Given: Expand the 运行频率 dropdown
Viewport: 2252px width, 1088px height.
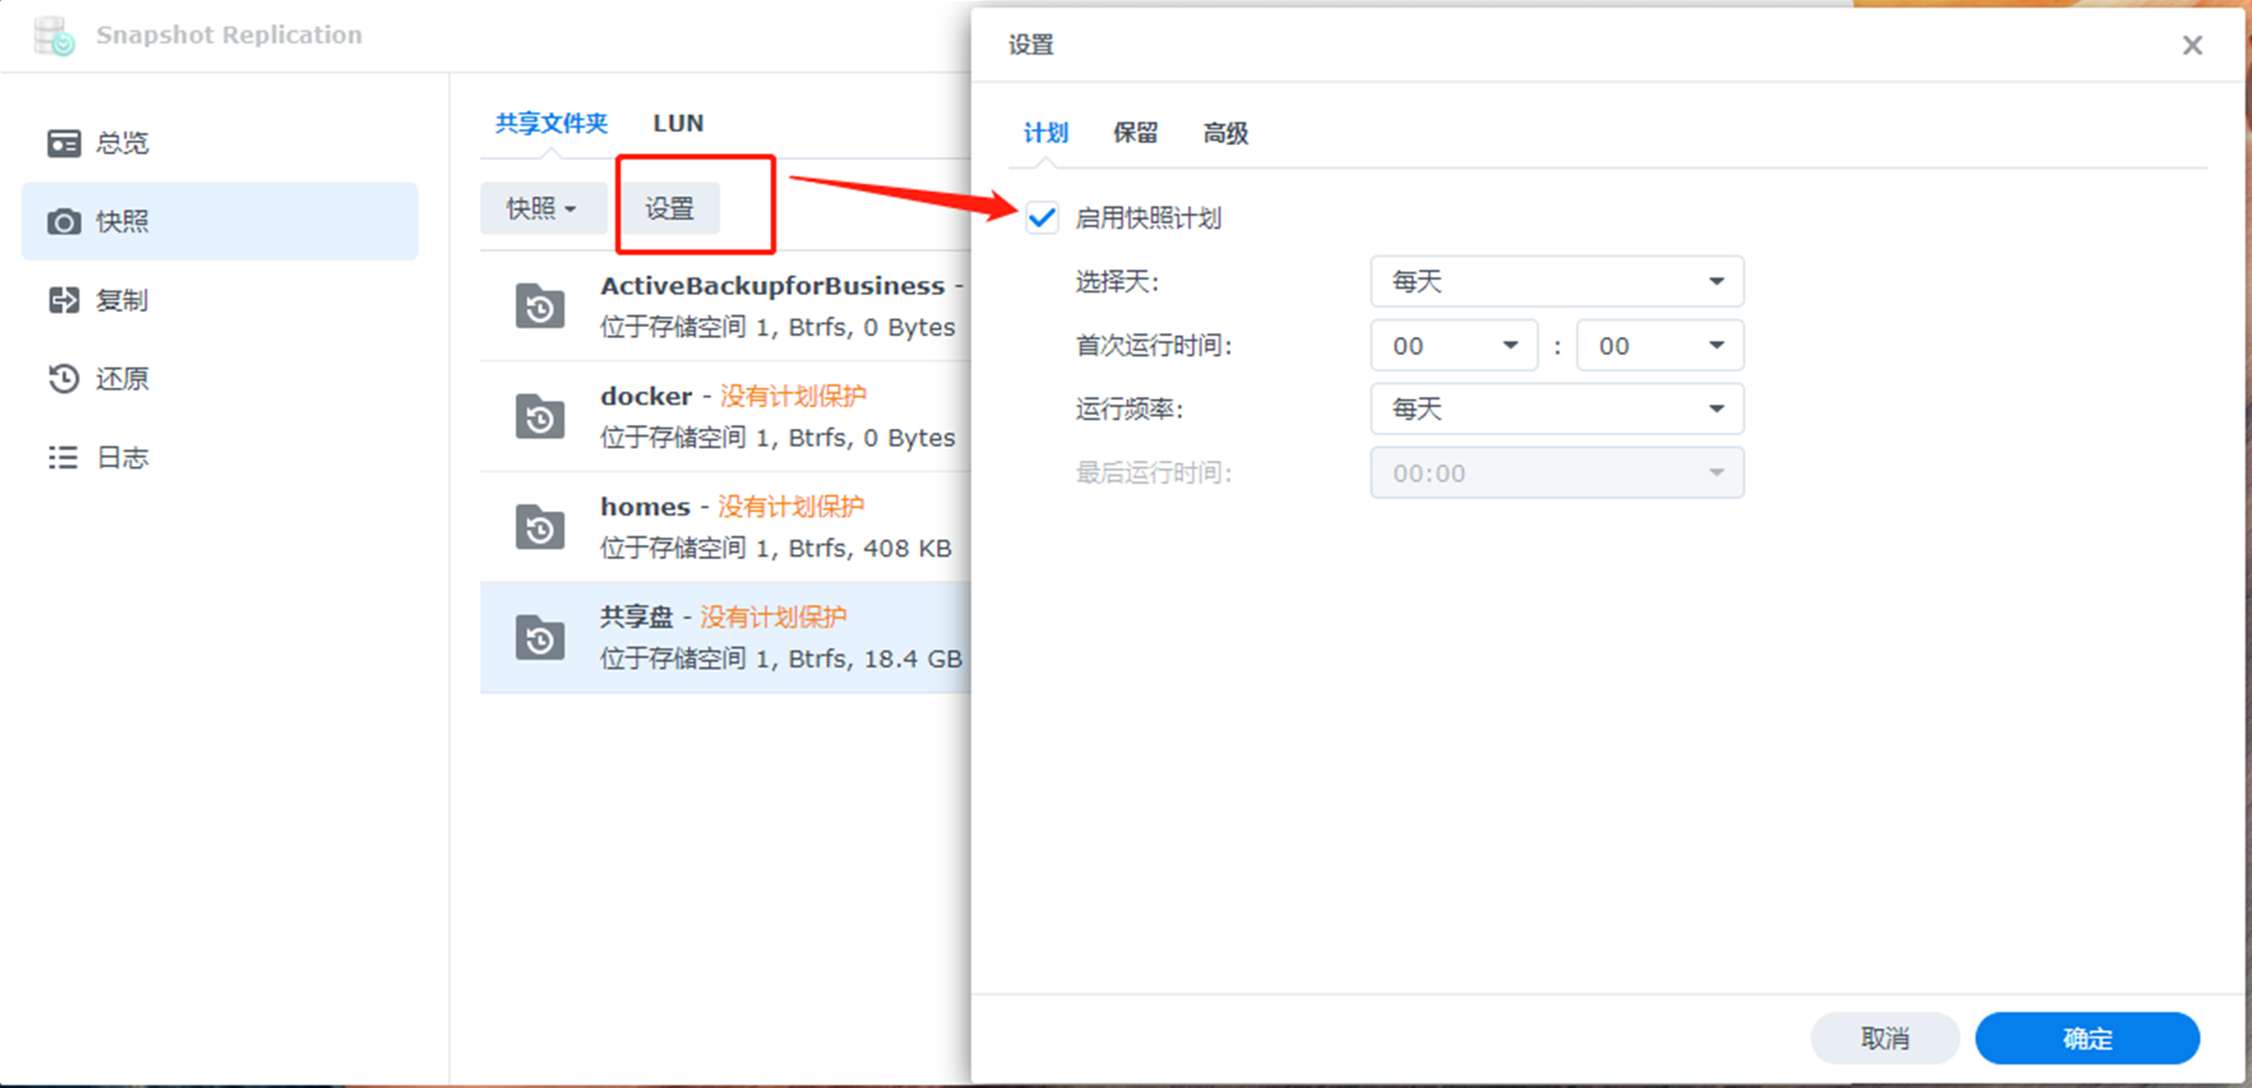Looking at the screenshot, I should tap(1556, 408).
